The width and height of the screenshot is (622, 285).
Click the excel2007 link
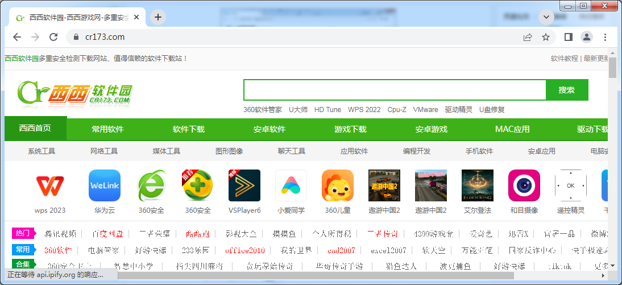[389, 250]
